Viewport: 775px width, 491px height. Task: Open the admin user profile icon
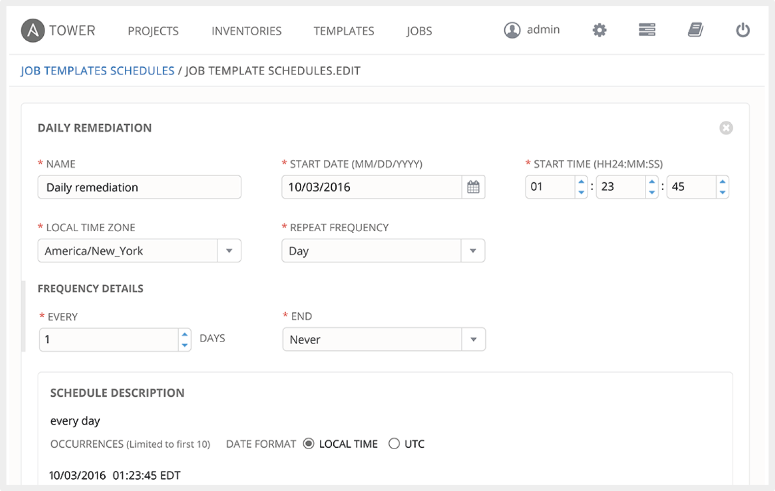512,30
